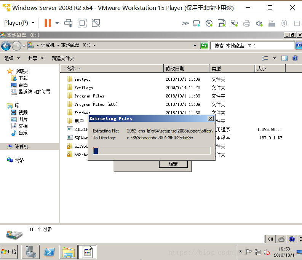Viewport: 302px width, 260px height.
Task: Open the 共享 menu
Action: click(x=36, y=58)
